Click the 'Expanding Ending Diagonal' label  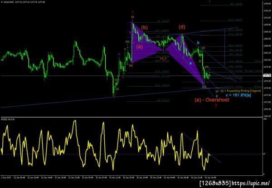coord(244,91)
